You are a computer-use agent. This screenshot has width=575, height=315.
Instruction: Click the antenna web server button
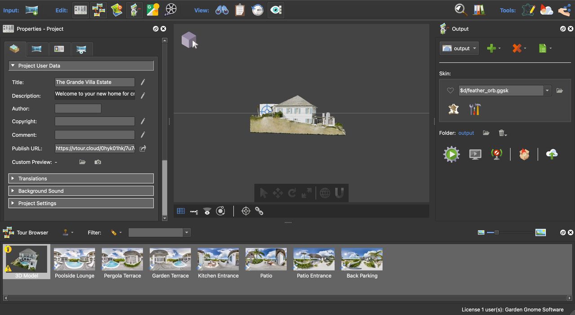click(496, 154)
